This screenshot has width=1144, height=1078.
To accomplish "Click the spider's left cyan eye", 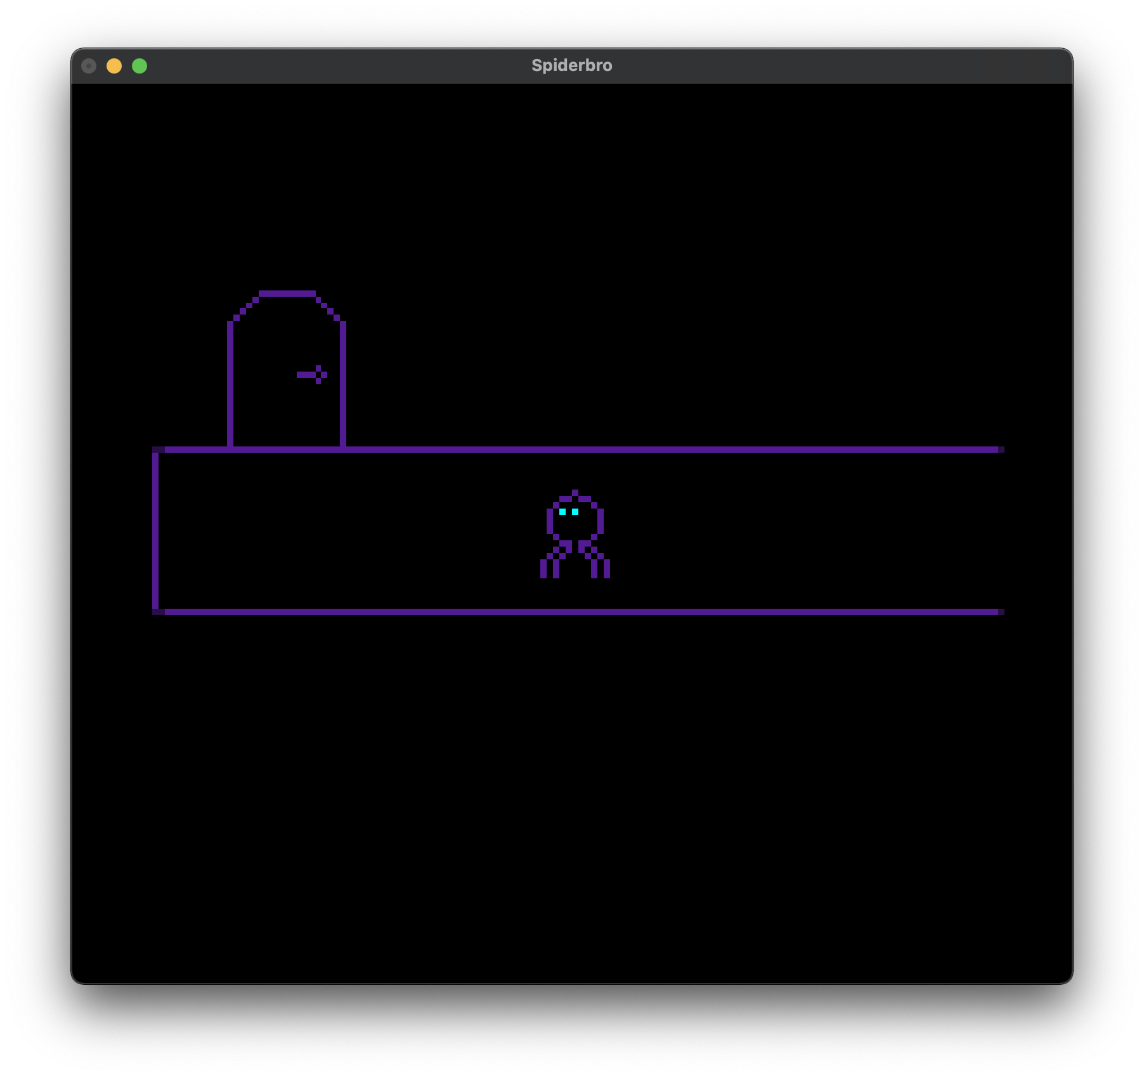I will 562,512.
